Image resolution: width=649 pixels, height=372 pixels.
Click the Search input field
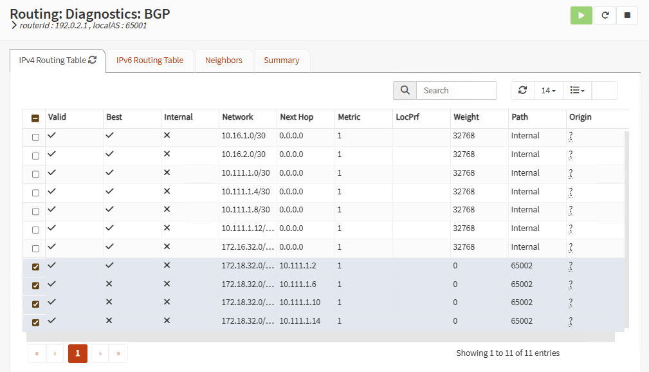coord(456,91)
